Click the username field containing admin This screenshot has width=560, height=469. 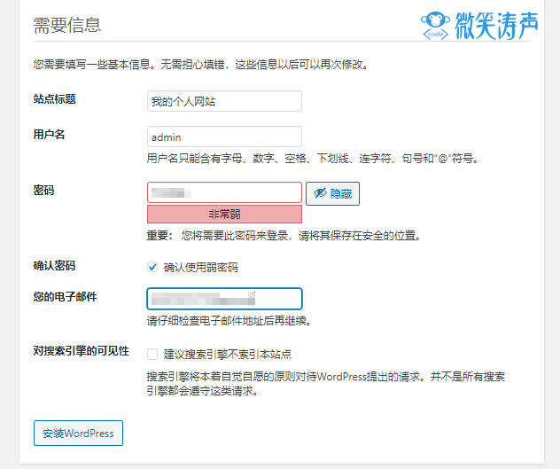224,137
